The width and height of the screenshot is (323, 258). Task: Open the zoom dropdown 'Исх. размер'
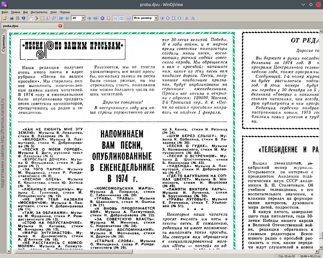click(156, 18)
